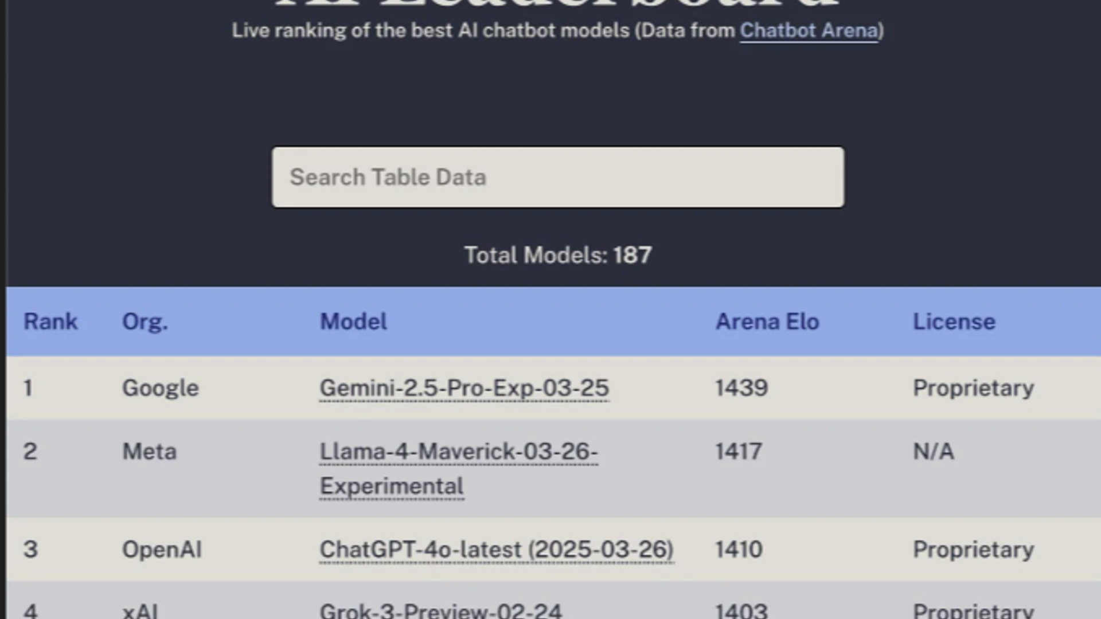Sort the table by the License column
Screen dimensions: 1101x619
point(954,322)
